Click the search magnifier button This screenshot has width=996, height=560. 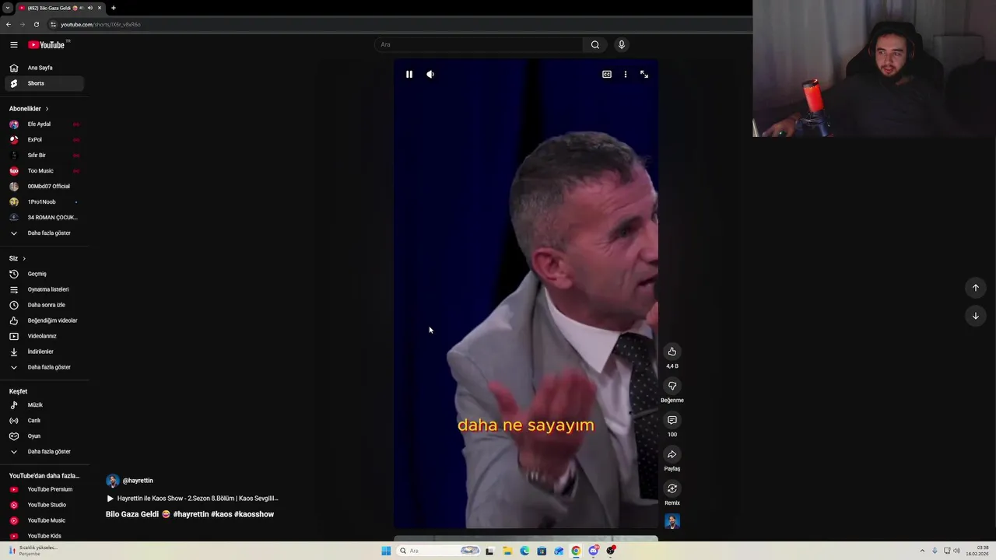595,44
